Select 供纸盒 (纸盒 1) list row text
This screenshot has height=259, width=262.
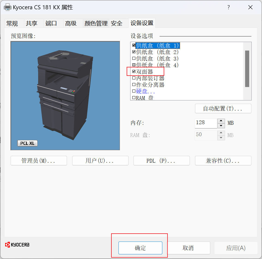pos(158,46)
